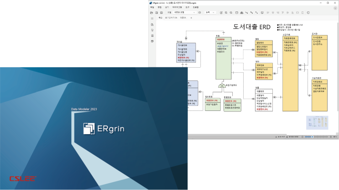The width and height of the screenshot is (339, 190).
Task: Click the subtype discriminator symbol under 회원
Action: (x=222, y=85)
